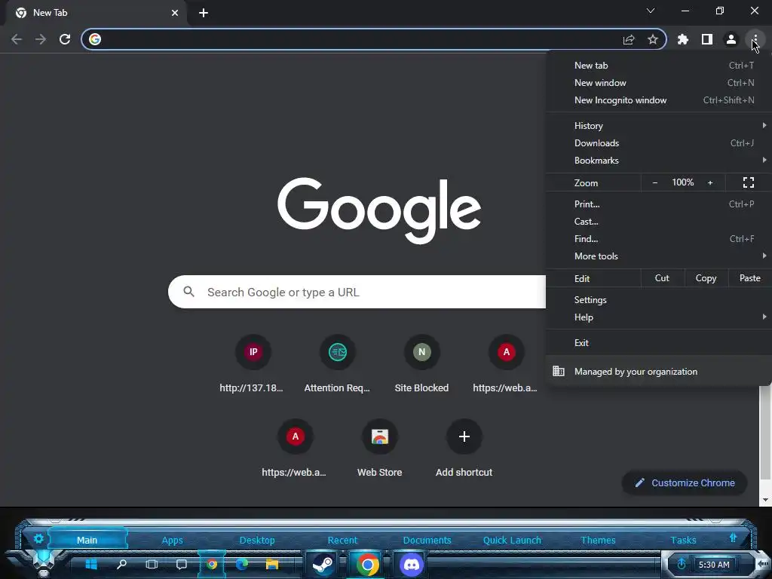Viewport: 772px width, 579px height.
Task: Click the share page icon in address bar
Action: [x=629, y=39]
